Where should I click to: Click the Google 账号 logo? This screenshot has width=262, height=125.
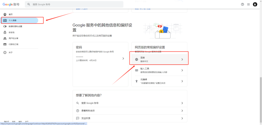(11, 4)
